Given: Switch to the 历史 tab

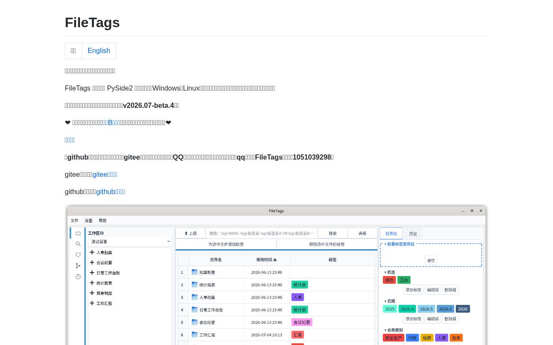Looking at the screenshot, I should pyautogui.click(x=413, y=234).
